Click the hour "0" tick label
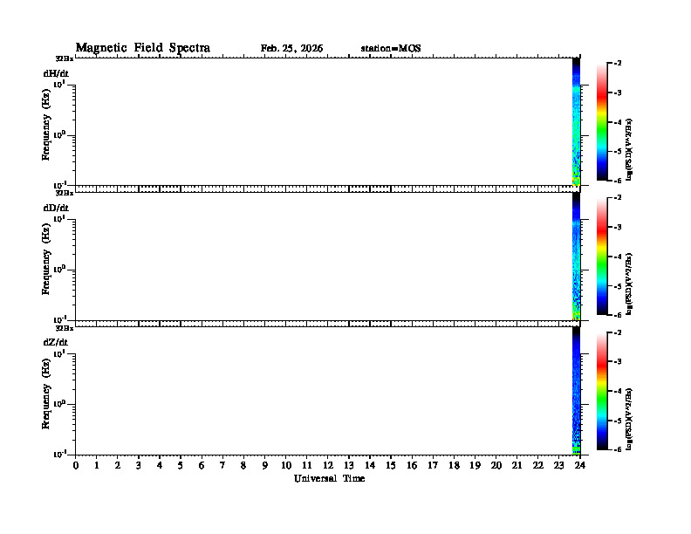The height and width of the screenshot is (534, 691). coord(76,466)
